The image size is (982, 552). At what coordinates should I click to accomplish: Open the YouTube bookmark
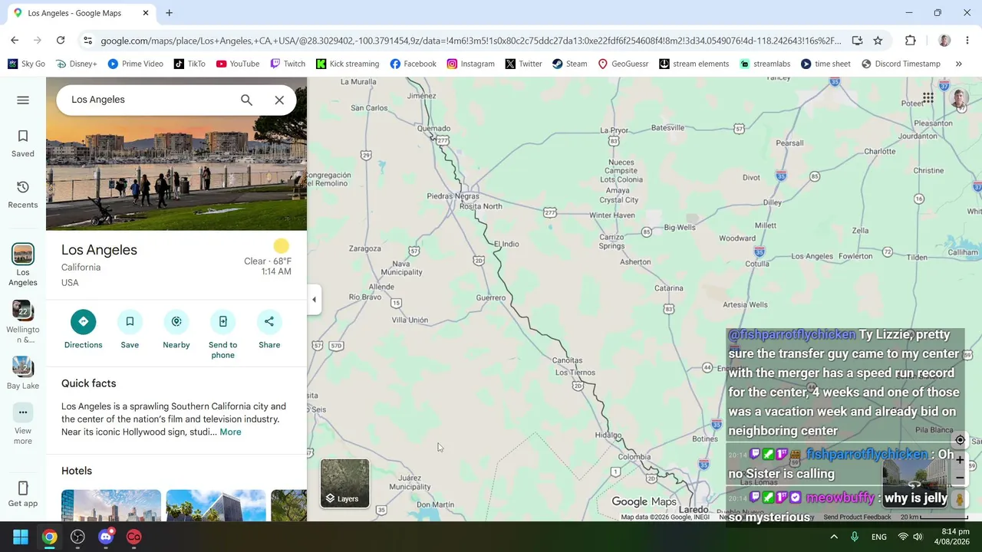click(x=237, y=64)
